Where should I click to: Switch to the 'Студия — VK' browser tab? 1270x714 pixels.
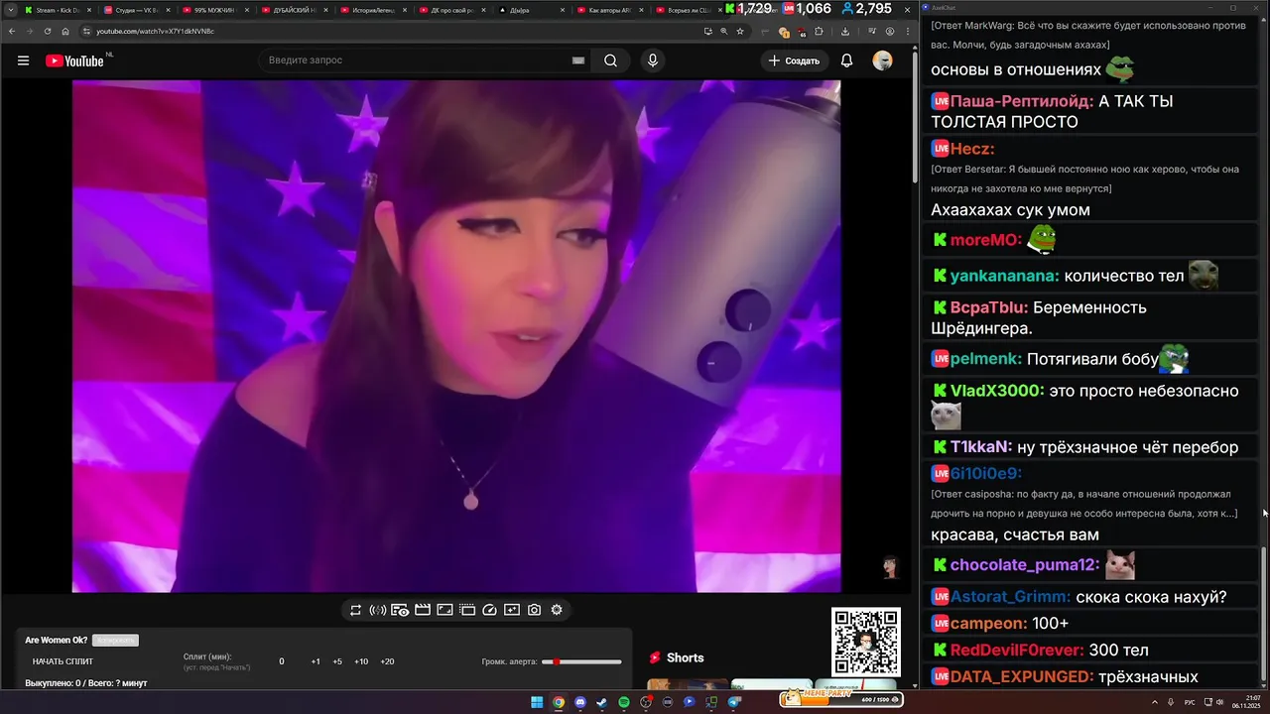pos(135,10)
